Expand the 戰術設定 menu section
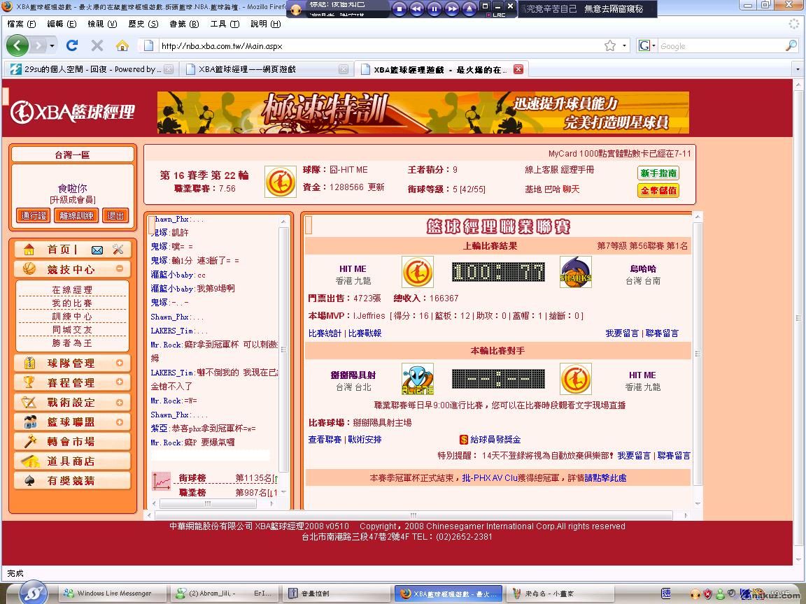Image resolution: width=806 pixels, height=604 pixels. pos(120,402)
